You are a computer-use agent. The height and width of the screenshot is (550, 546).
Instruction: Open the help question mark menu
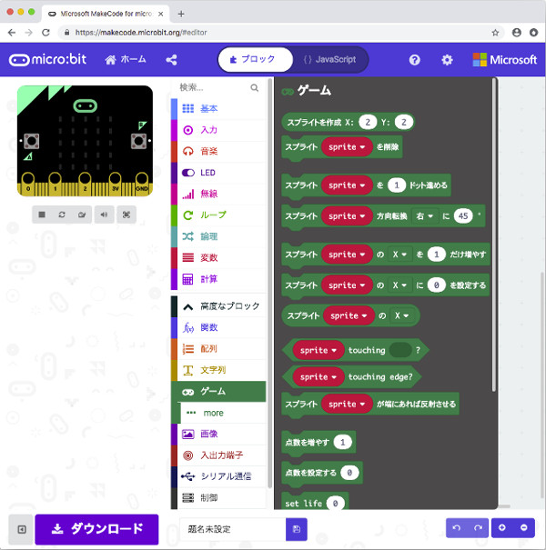[x=415, y=60]
